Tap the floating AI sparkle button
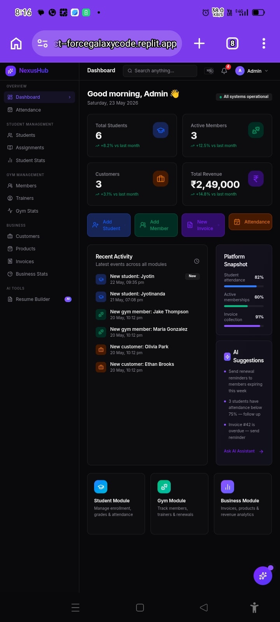280x622 pixels. pyautogui.click(x=263, y=575)
